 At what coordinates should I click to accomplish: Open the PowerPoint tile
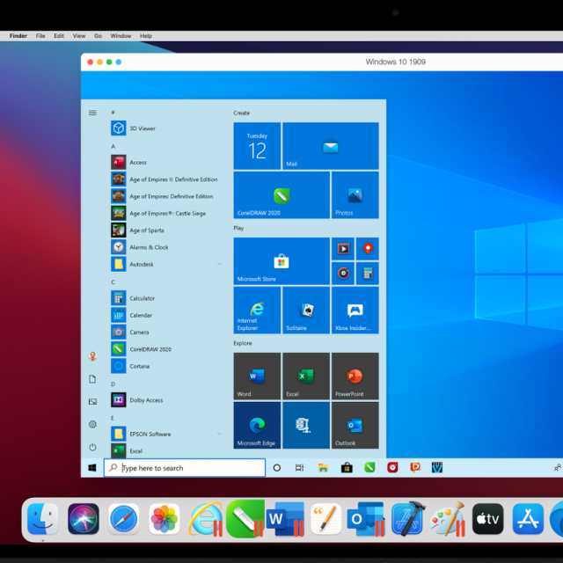(355, 376)
